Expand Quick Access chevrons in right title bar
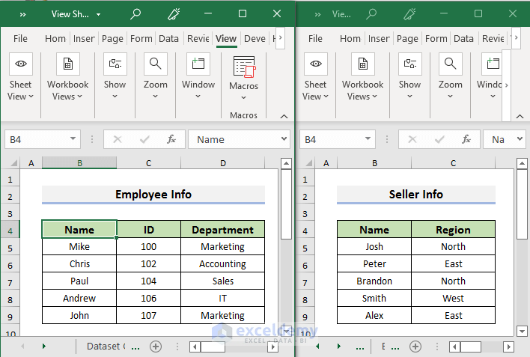 pyautogui.click(x=317, y=14)
